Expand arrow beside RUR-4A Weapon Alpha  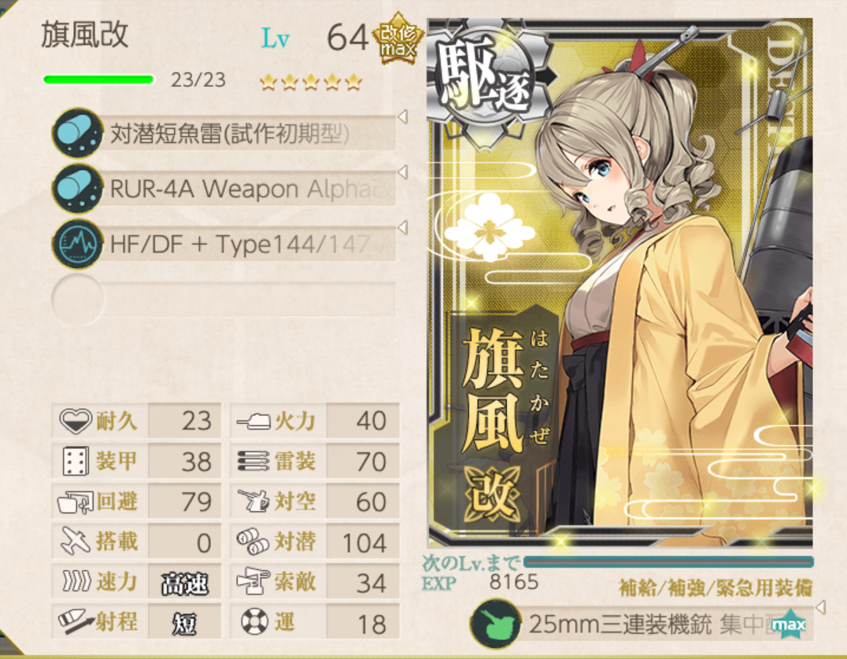402,172
